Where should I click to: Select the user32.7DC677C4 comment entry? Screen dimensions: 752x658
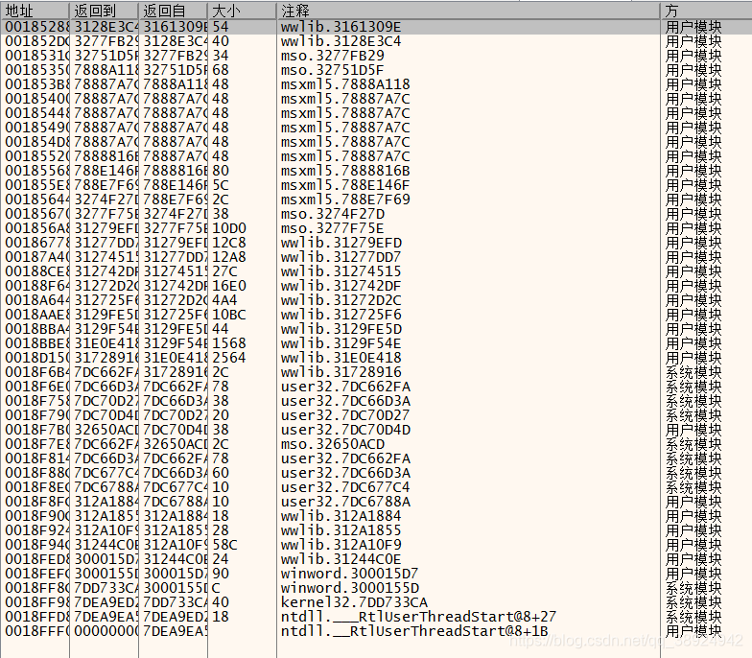(345, 487)
